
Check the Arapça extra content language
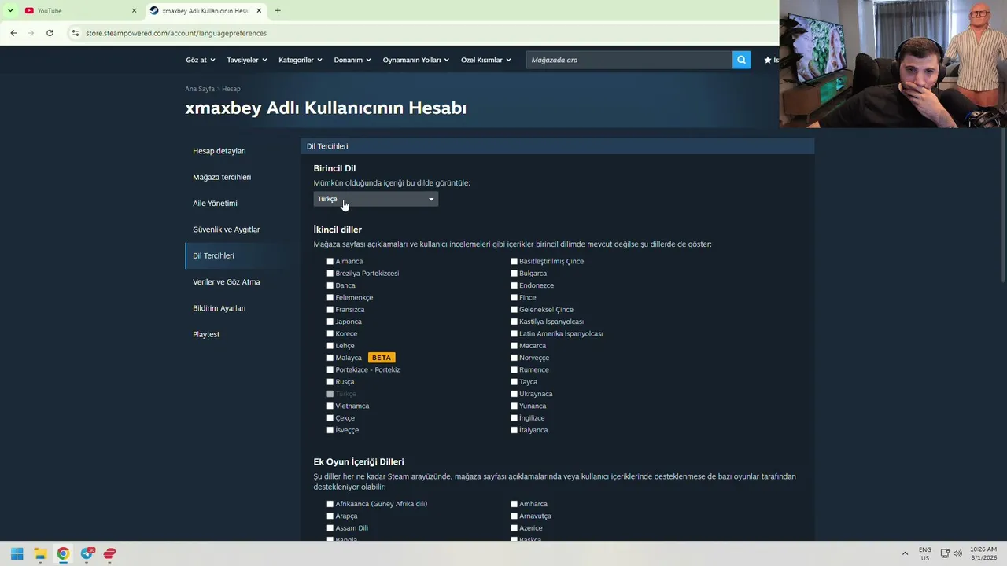click(330, 516)
